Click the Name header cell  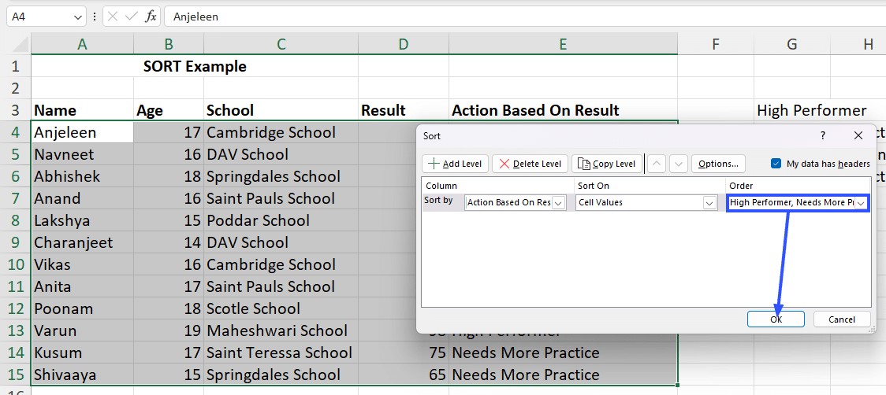(82, 110)
